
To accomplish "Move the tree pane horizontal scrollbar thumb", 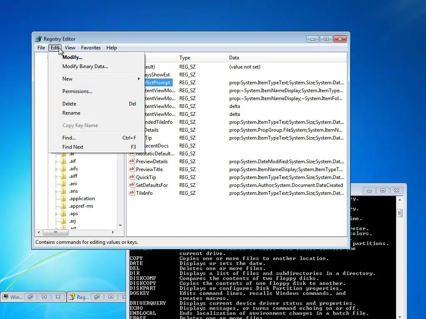I will click(56, 232).
